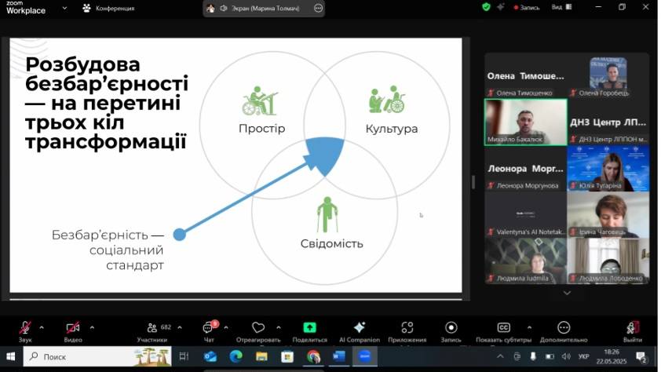The image size is (661, 372).
Task: Turn on the camera using the Видео button
Action: pyautogui.click(x=72, y=328)
